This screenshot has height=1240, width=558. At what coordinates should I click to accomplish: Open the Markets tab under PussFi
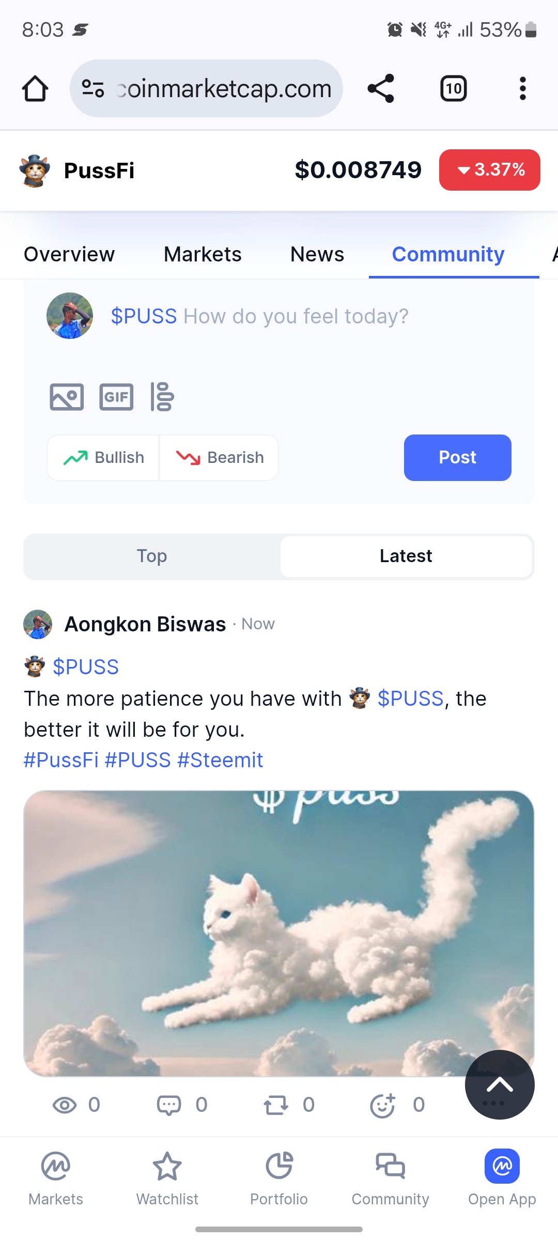point(203,254)
